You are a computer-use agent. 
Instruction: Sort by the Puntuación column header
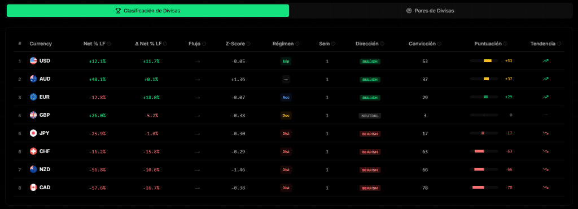click(x=488, y=44)
